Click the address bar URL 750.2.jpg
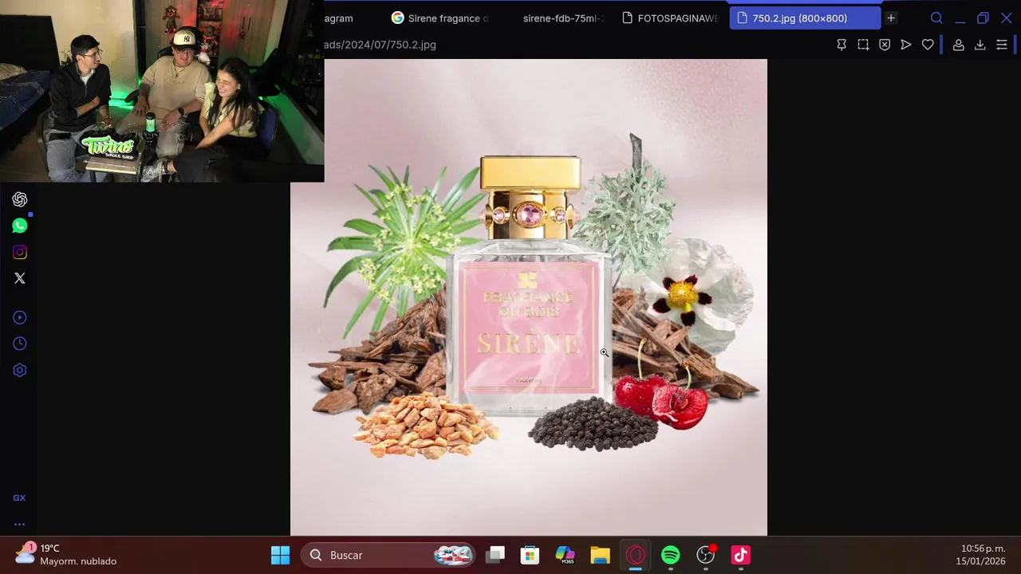 [x=380, y=45]
